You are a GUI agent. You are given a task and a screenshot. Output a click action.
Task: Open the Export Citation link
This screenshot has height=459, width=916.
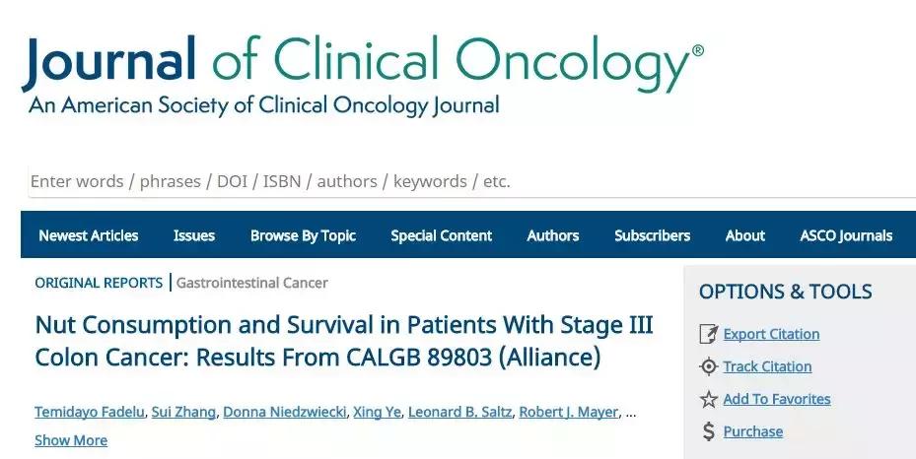tap(771, 334)
